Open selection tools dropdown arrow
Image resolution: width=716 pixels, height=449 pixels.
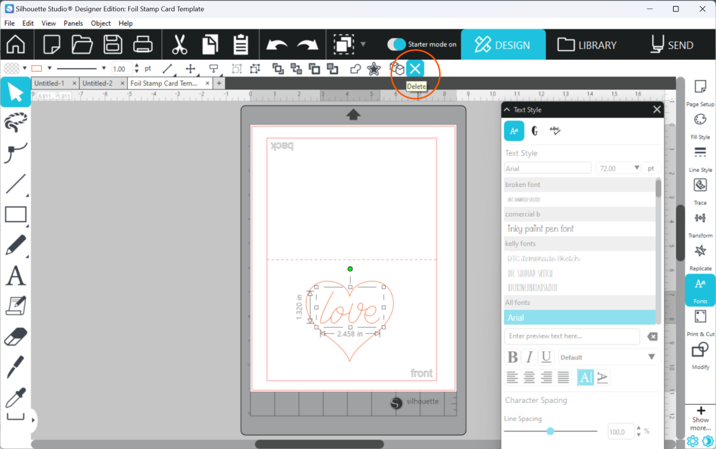pos(363,45)
